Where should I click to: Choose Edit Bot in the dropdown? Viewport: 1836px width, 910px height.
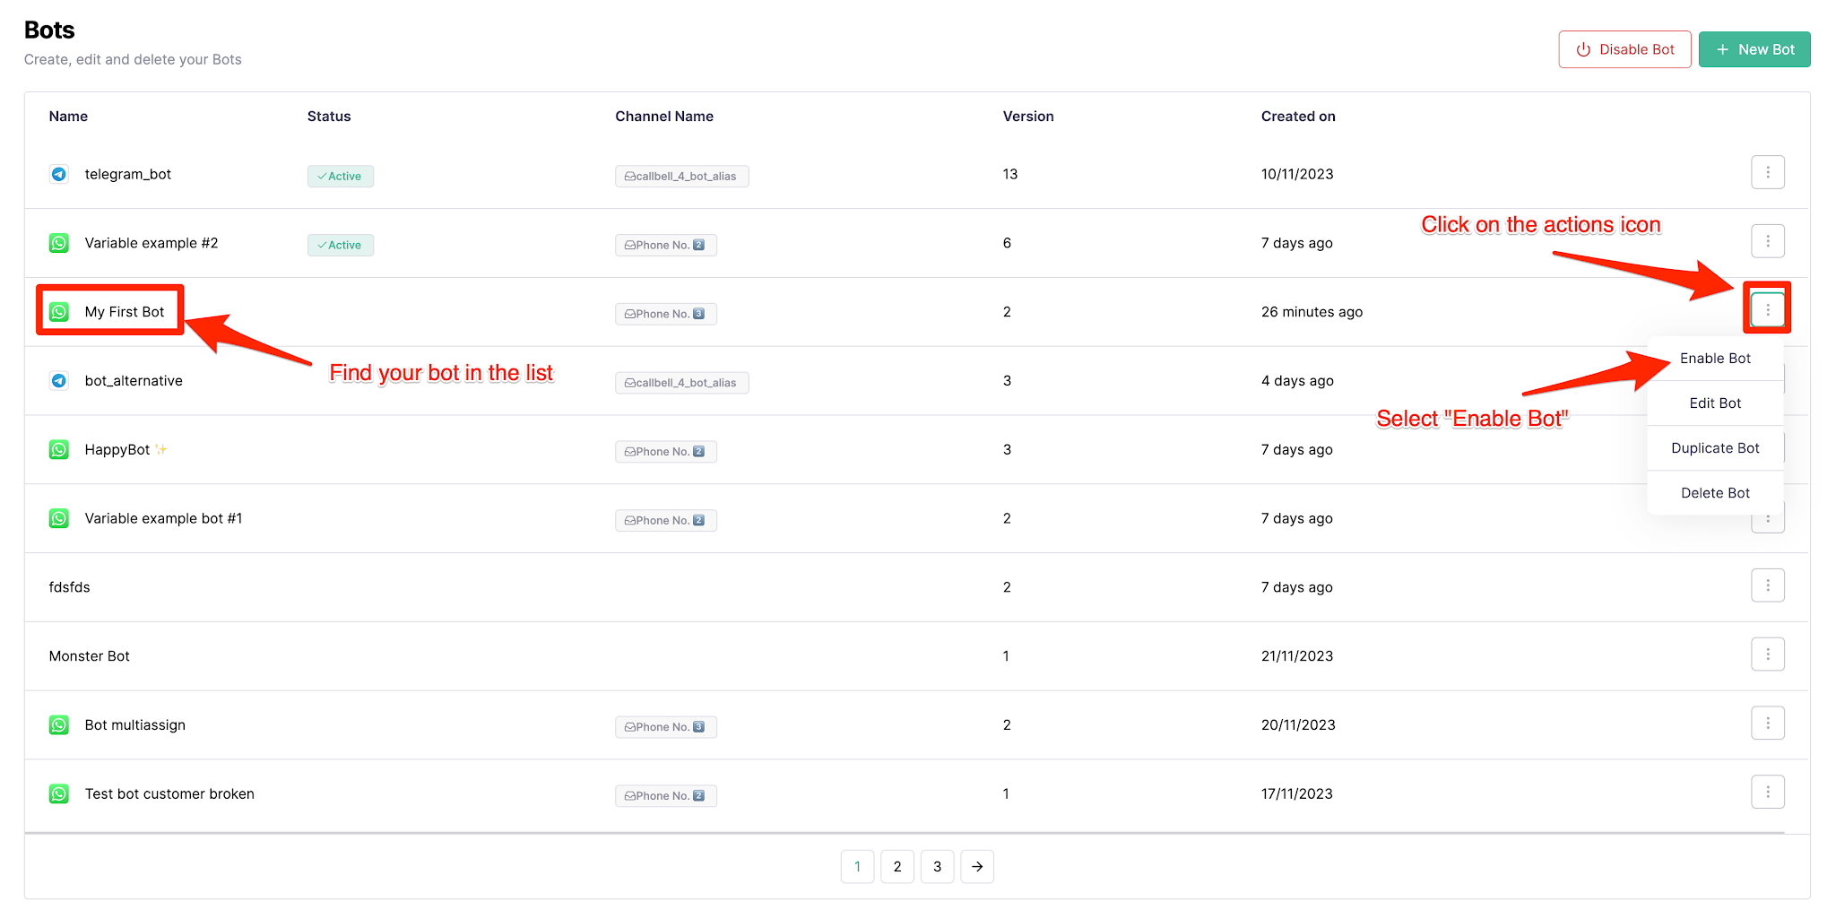(1715, 403)
